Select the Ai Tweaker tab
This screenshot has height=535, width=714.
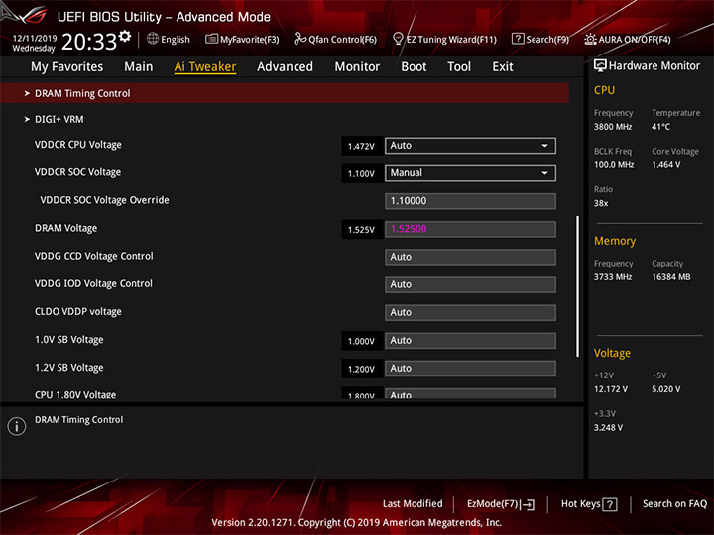coord(205,67)
